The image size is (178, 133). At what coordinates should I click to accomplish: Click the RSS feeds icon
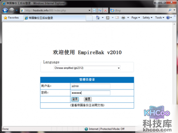click(108, 18)
